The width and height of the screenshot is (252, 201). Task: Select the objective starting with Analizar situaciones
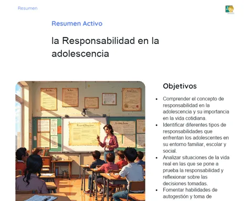(196, 171)
